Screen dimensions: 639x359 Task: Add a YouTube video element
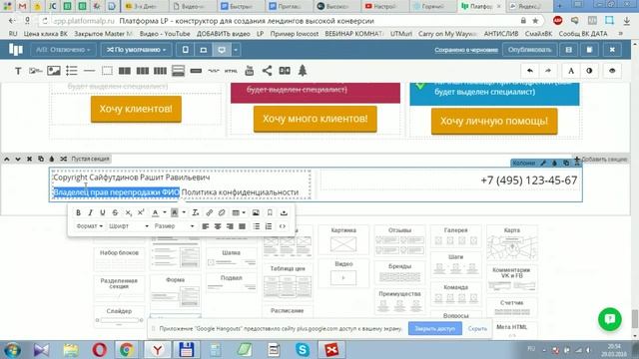point(249,71)
